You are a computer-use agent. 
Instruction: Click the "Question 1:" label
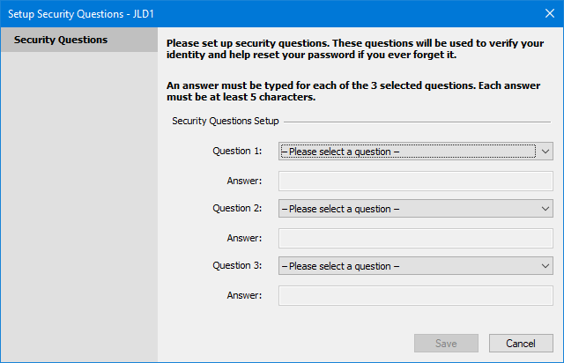(x=237, y=151)
